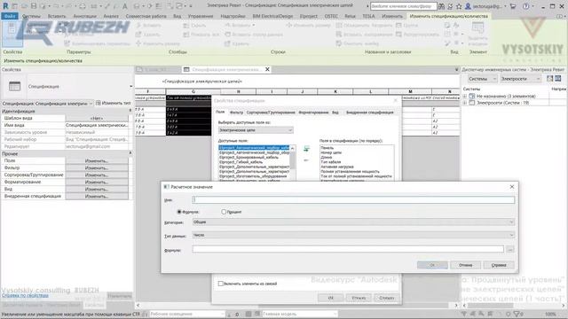This screenshot has width=568, height=319.
Task: Select Активная нагрузка in specification fields list
Action: pos(337,167)
